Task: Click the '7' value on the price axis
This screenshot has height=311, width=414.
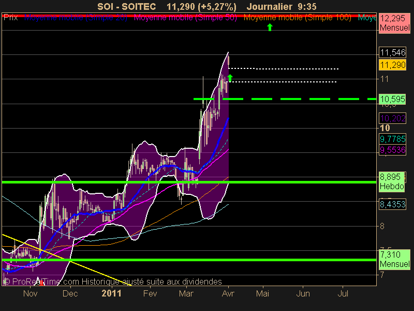Action: 382,275
